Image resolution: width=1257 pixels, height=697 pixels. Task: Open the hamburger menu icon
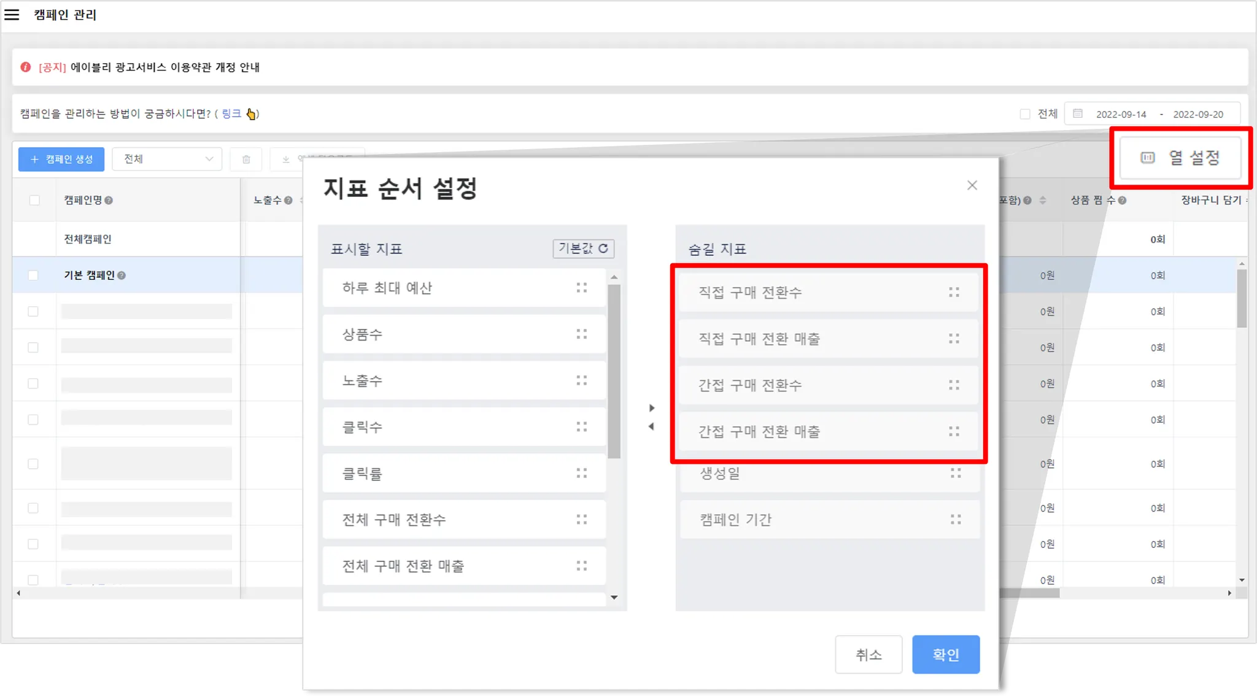12,15
